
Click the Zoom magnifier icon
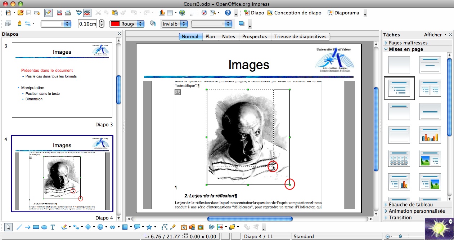pyautogui.click(x=212, y=13)
